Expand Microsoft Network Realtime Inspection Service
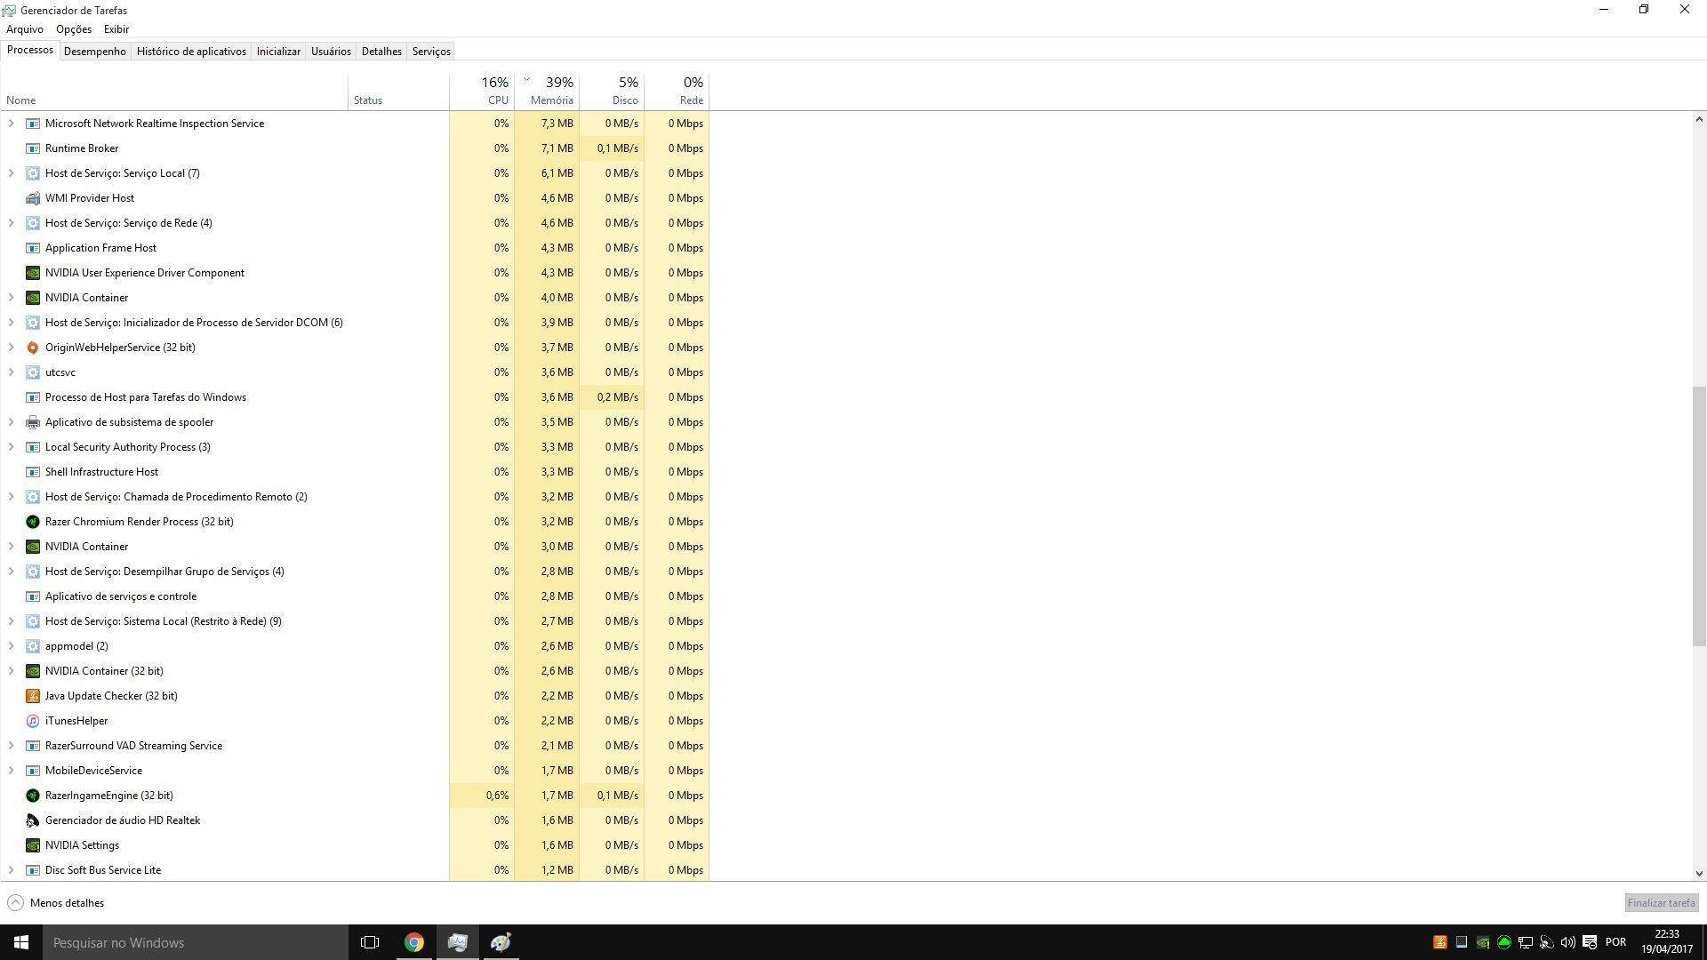The width and height of the screenshot is (1707, 960). pyautogui.click(x=11, y=124)
